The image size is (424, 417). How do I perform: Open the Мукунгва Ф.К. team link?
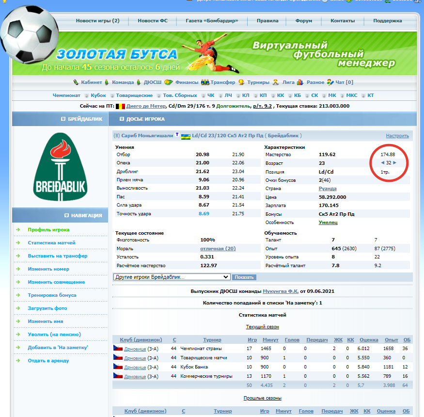click(x=279, y=291)
